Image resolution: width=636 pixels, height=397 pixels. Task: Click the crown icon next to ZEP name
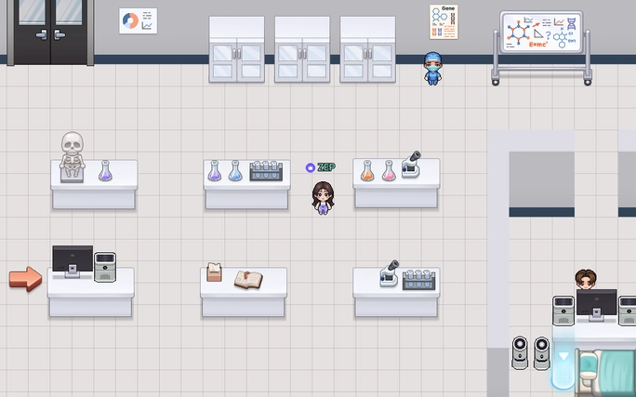tap(311, 167)
